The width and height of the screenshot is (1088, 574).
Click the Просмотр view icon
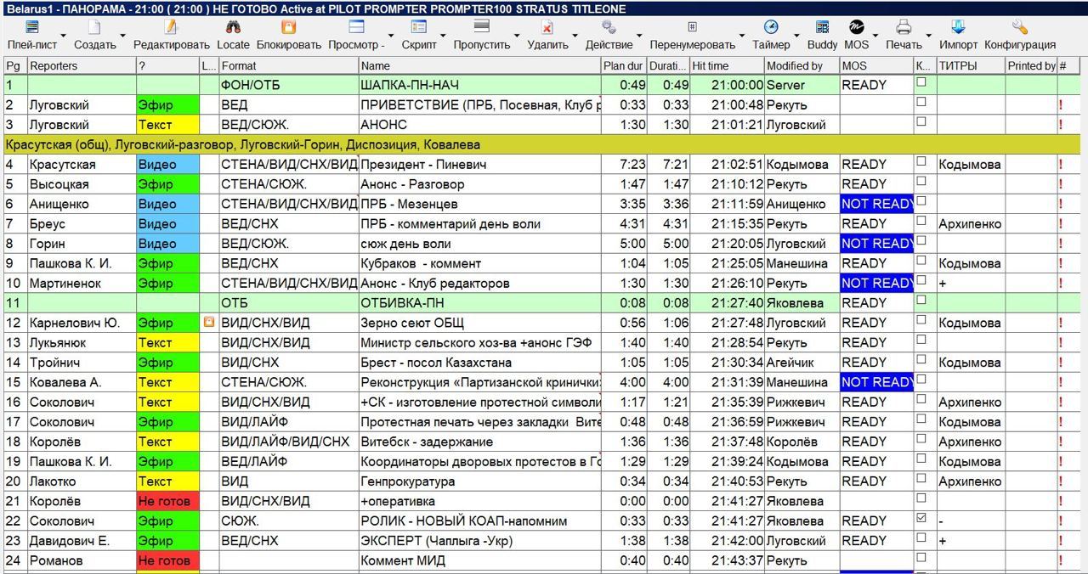coord(356,28)
